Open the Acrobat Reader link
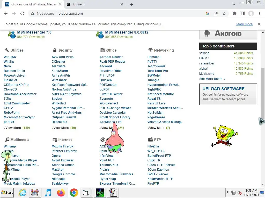 pos(111,57)
